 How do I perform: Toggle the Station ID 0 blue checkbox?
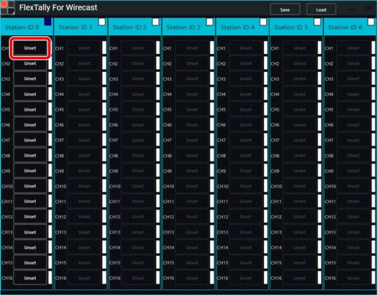[x=48, y=22]
